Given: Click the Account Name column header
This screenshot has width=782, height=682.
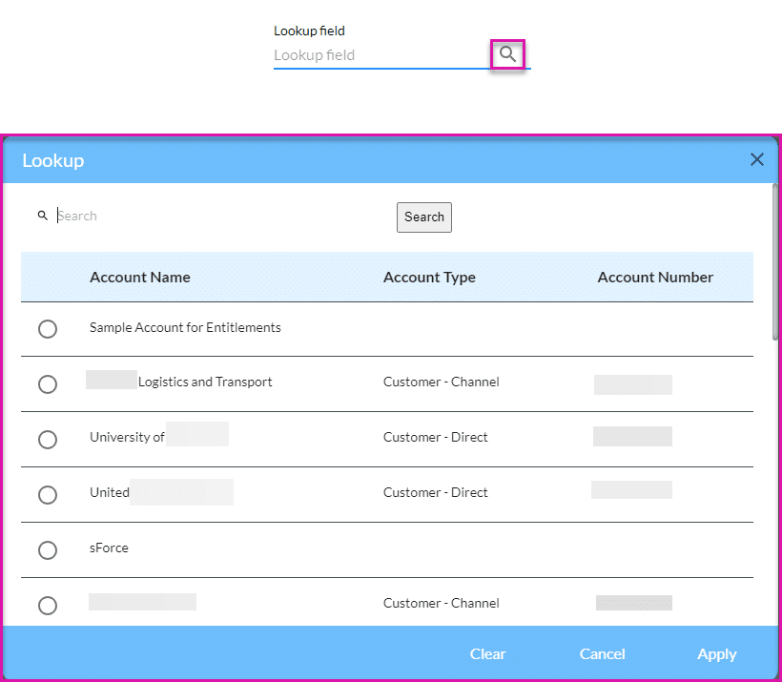Looking at the screenshot, I should click(140, 278).
